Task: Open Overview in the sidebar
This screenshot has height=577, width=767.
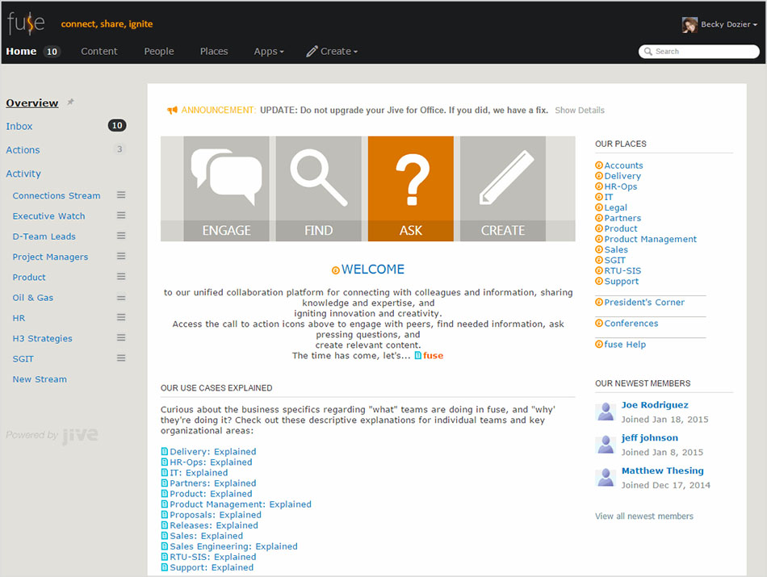Action: 31,102
